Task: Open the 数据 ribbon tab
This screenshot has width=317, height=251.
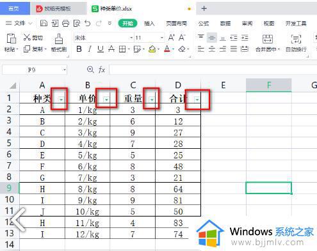Action: pos(225,23)
